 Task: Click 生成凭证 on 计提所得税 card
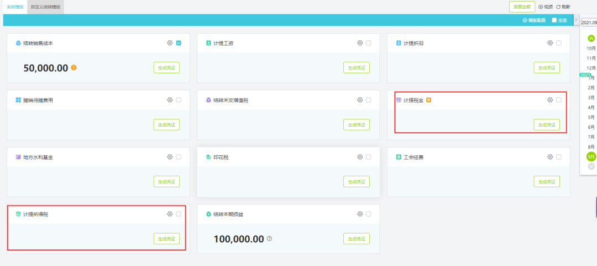[166, 238]
